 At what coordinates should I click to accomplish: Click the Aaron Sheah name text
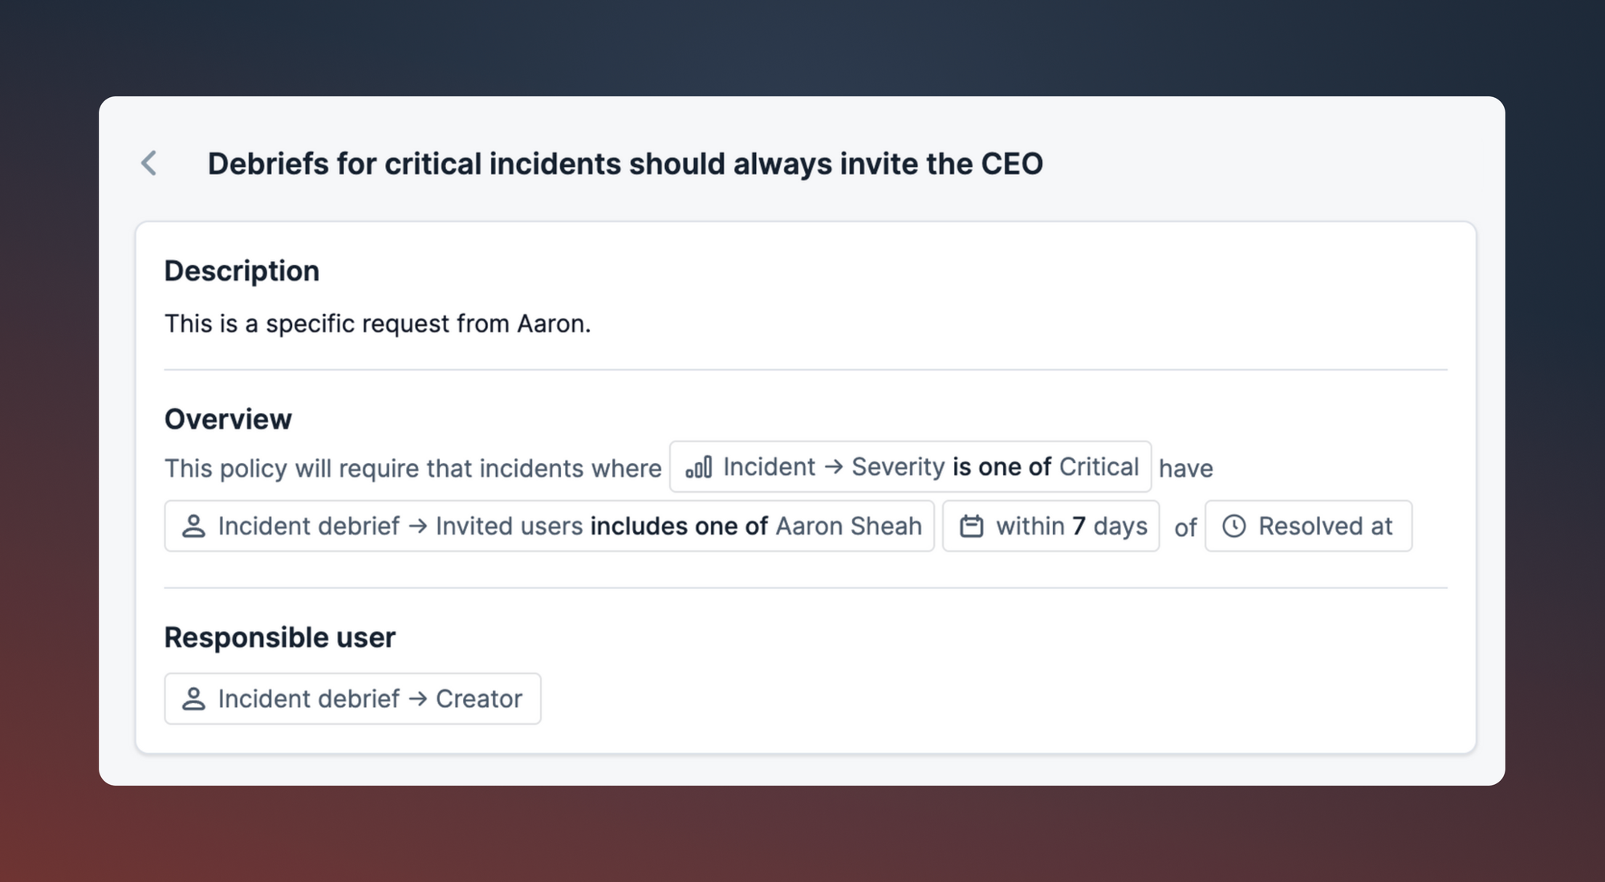coord(848,526)
